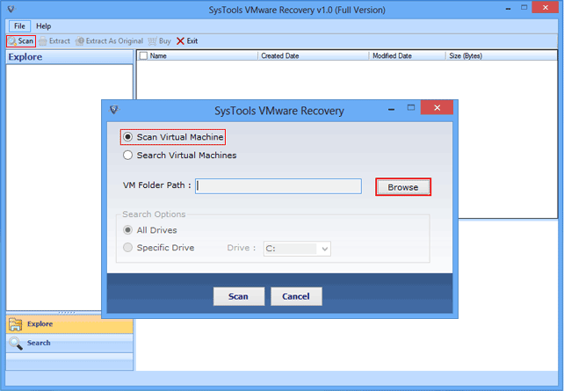The image size is (564, 391).
Task: Click the Search magnifier icon in sidebar
Action: [x=16, y=344]
